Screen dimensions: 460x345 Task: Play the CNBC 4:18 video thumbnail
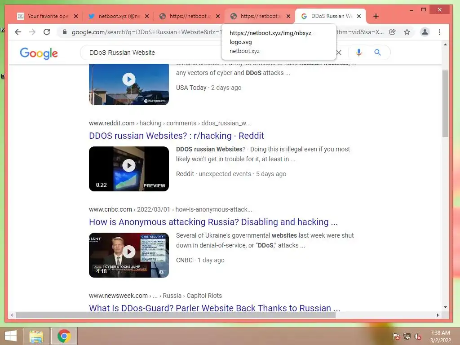129,255
